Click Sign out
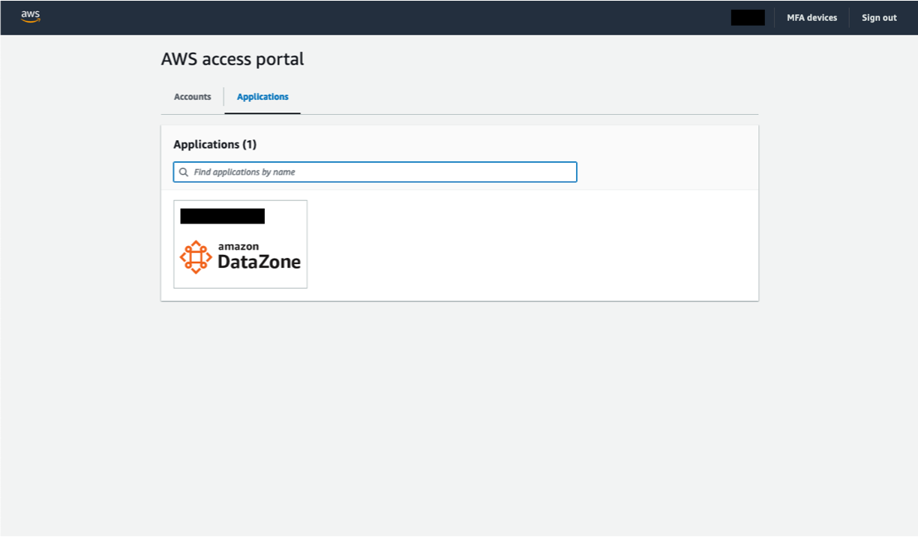This screenshot has height=537, width=918. tap(877, 17)
